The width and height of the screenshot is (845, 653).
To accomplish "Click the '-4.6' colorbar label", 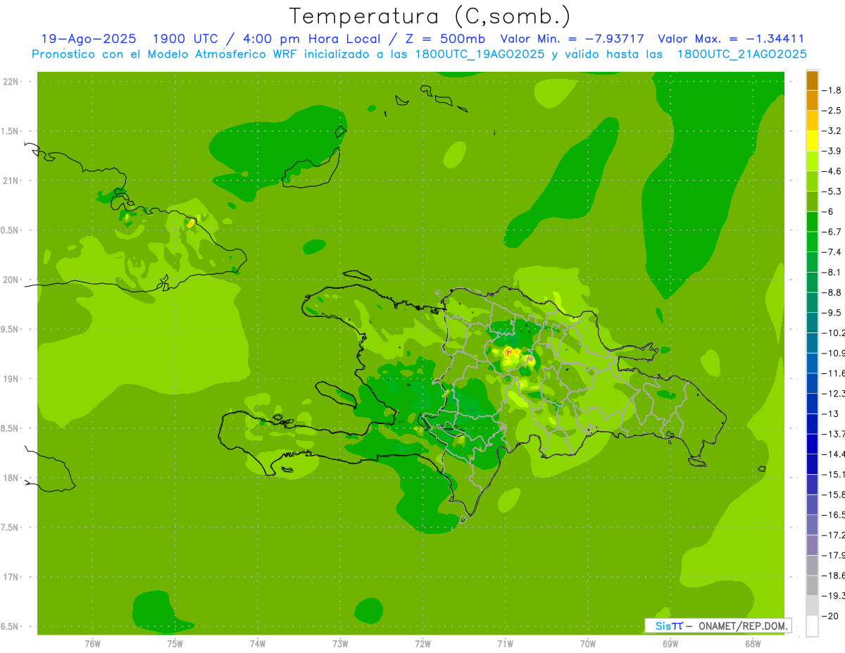I will coord(832,171).
